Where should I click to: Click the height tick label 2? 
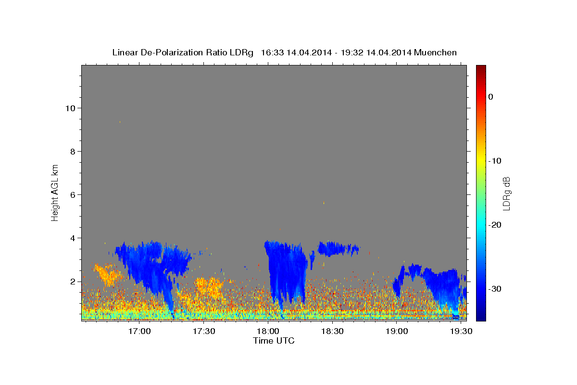click(x=73, y=281)
